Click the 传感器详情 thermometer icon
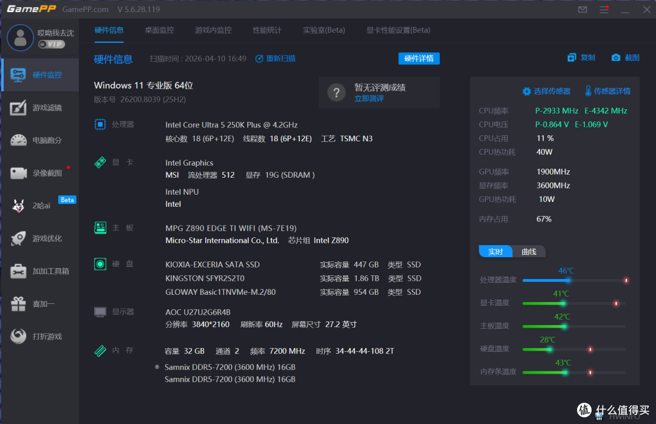656x424 pixels. 588,91
